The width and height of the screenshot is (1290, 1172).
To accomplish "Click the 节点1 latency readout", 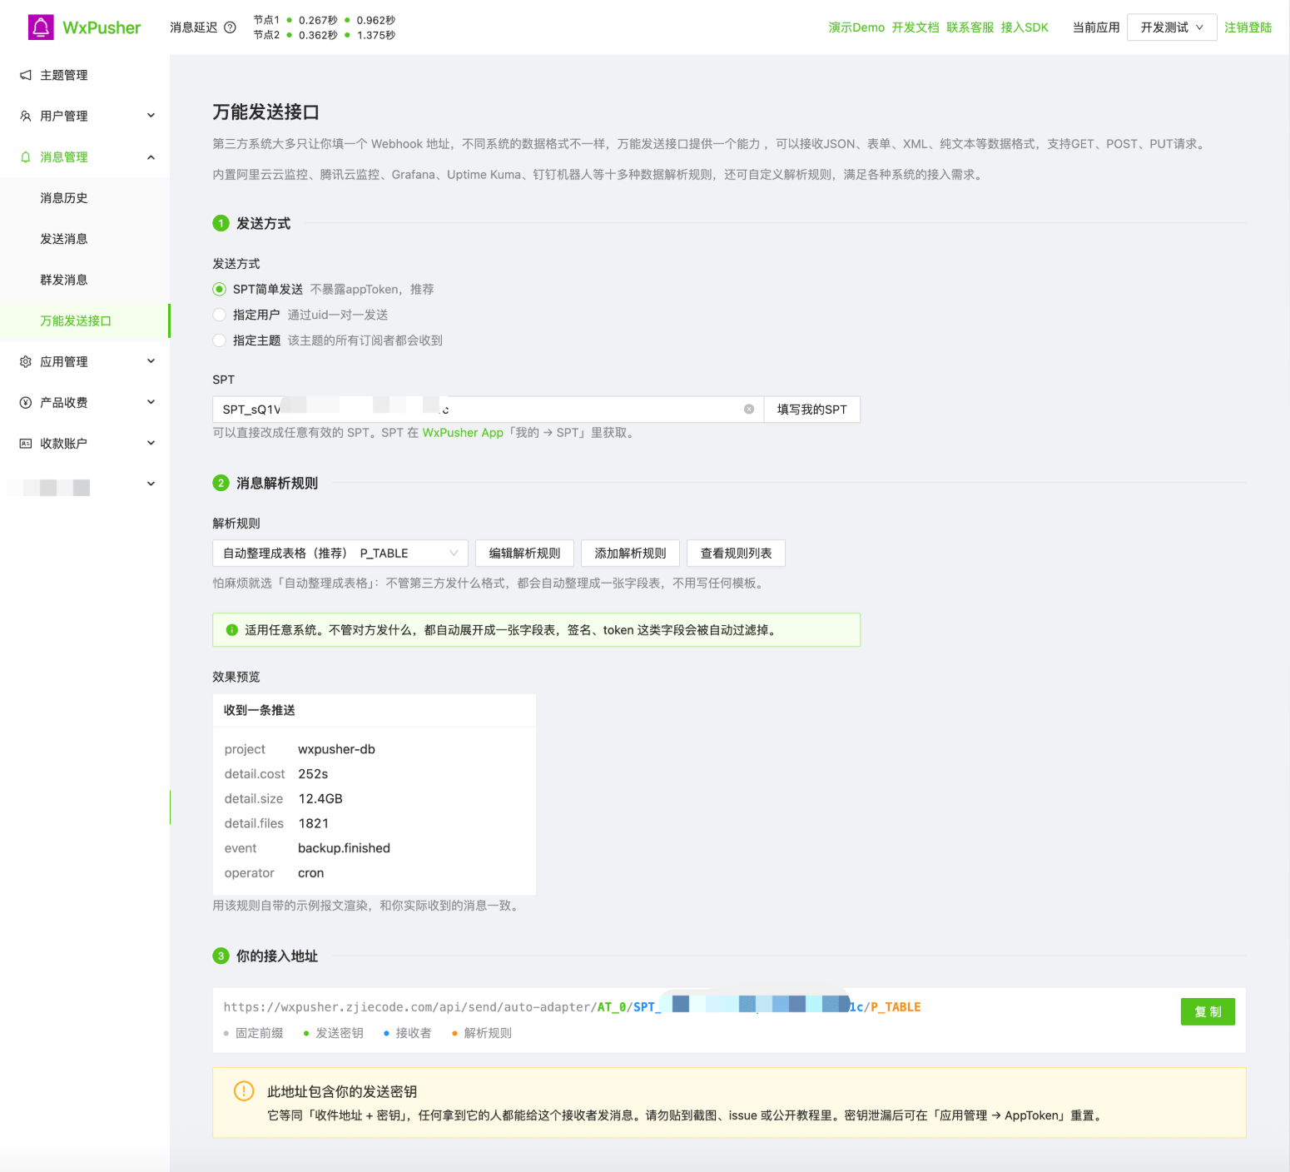I will click(325, 20).
